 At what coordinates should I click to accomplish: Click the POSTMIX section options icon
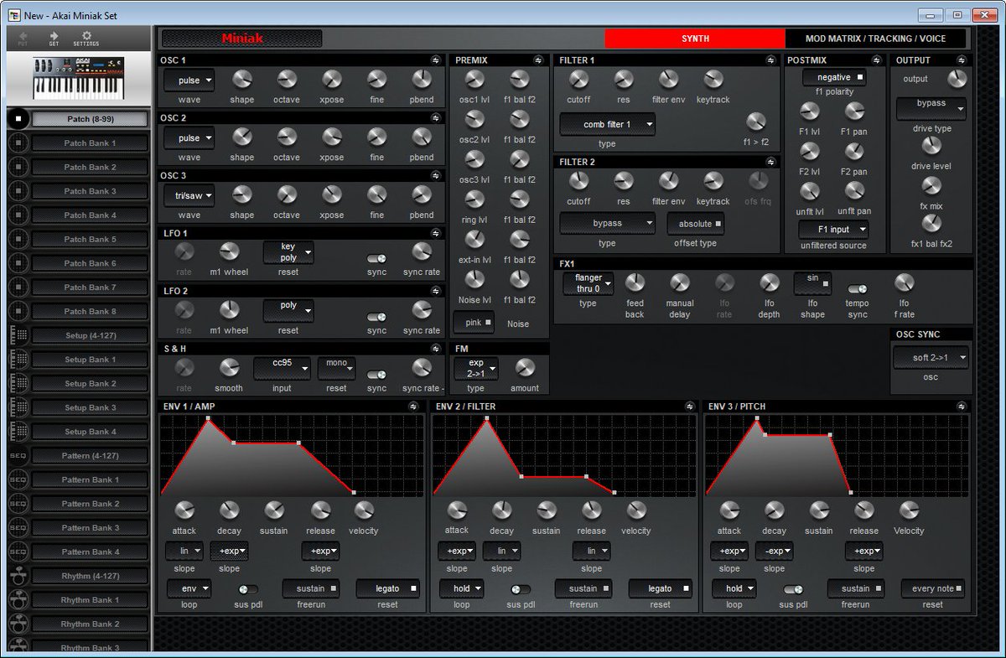pos(875,60)
